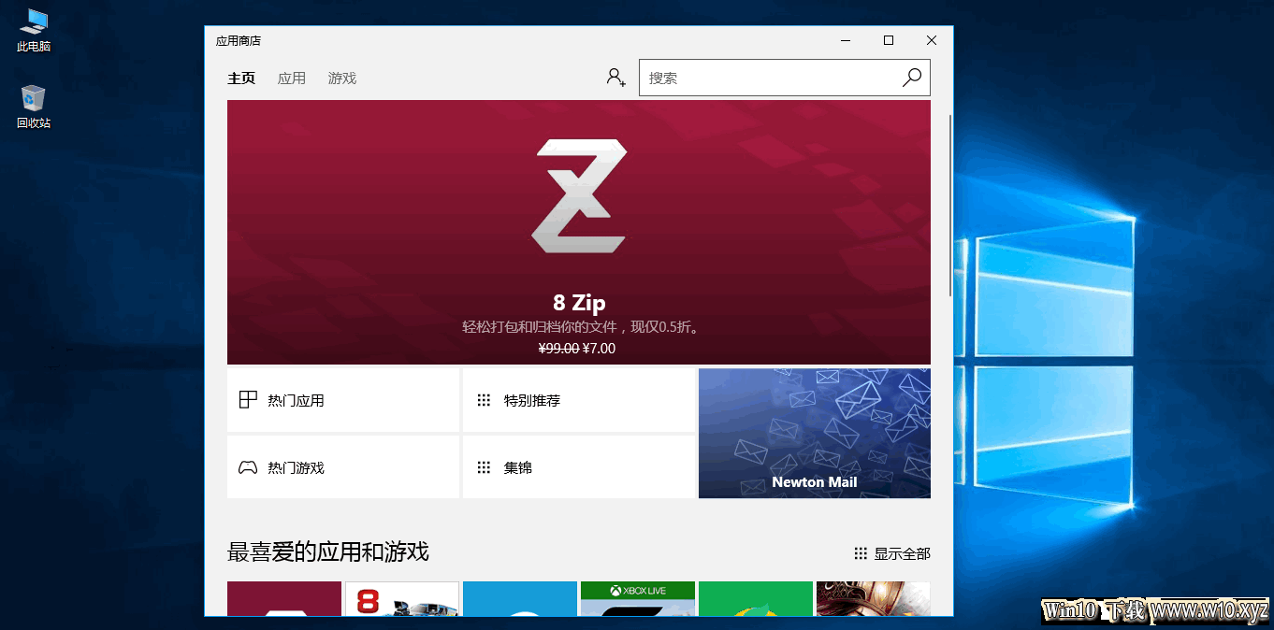Switch to the 应用 tab
Viewport: 1274px width, 630px height.
pos(292,79)
